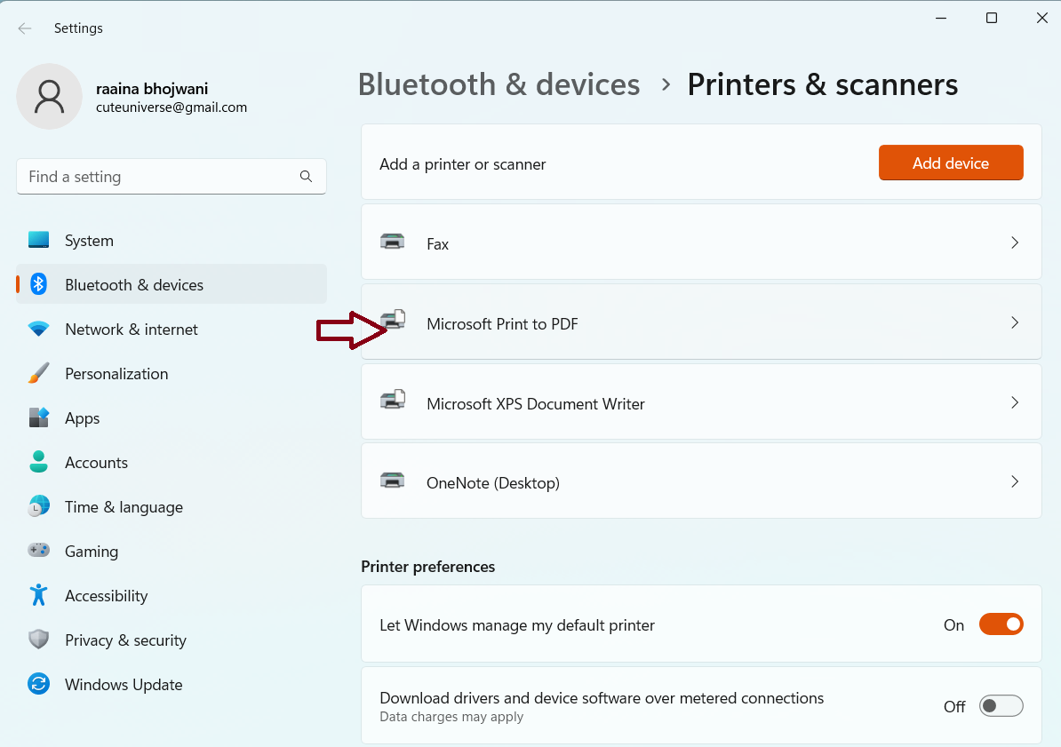Viewport: 1061px width, 747px height.
Task: Select Time & language in sidebar
Action: click(x=124, y=507)
